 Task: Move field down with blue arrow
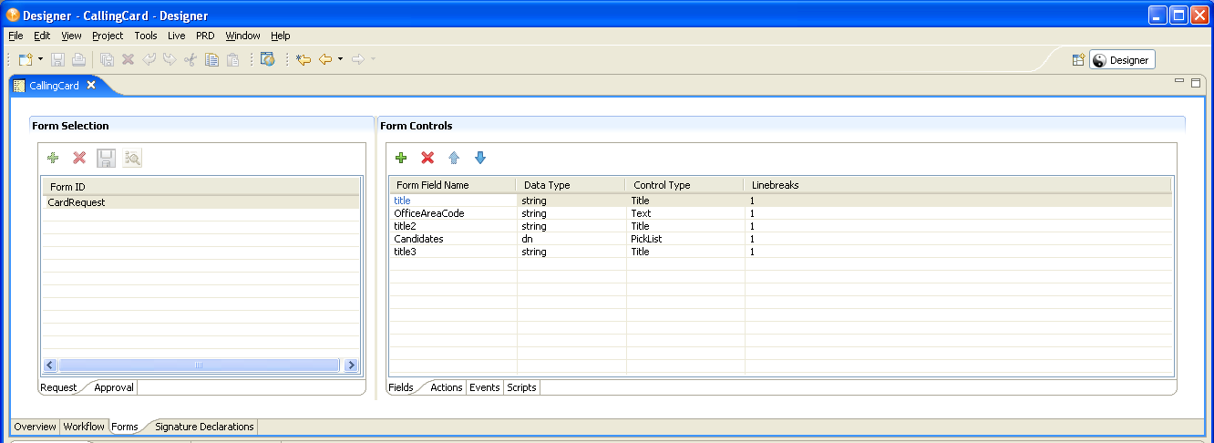pyautogui.click(x=480, y=158)
